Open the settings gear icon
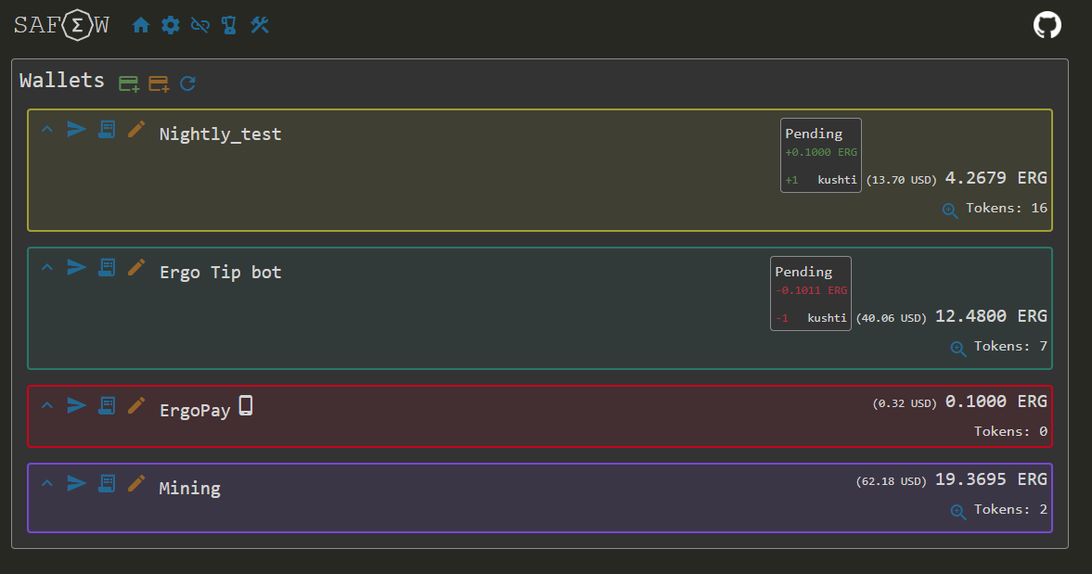 (x=171, y=26)
